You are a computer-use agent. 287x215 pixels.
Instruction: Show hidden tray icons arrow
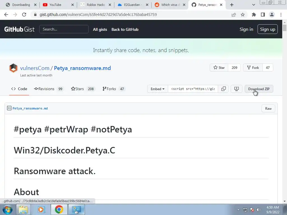click(238, 210)
